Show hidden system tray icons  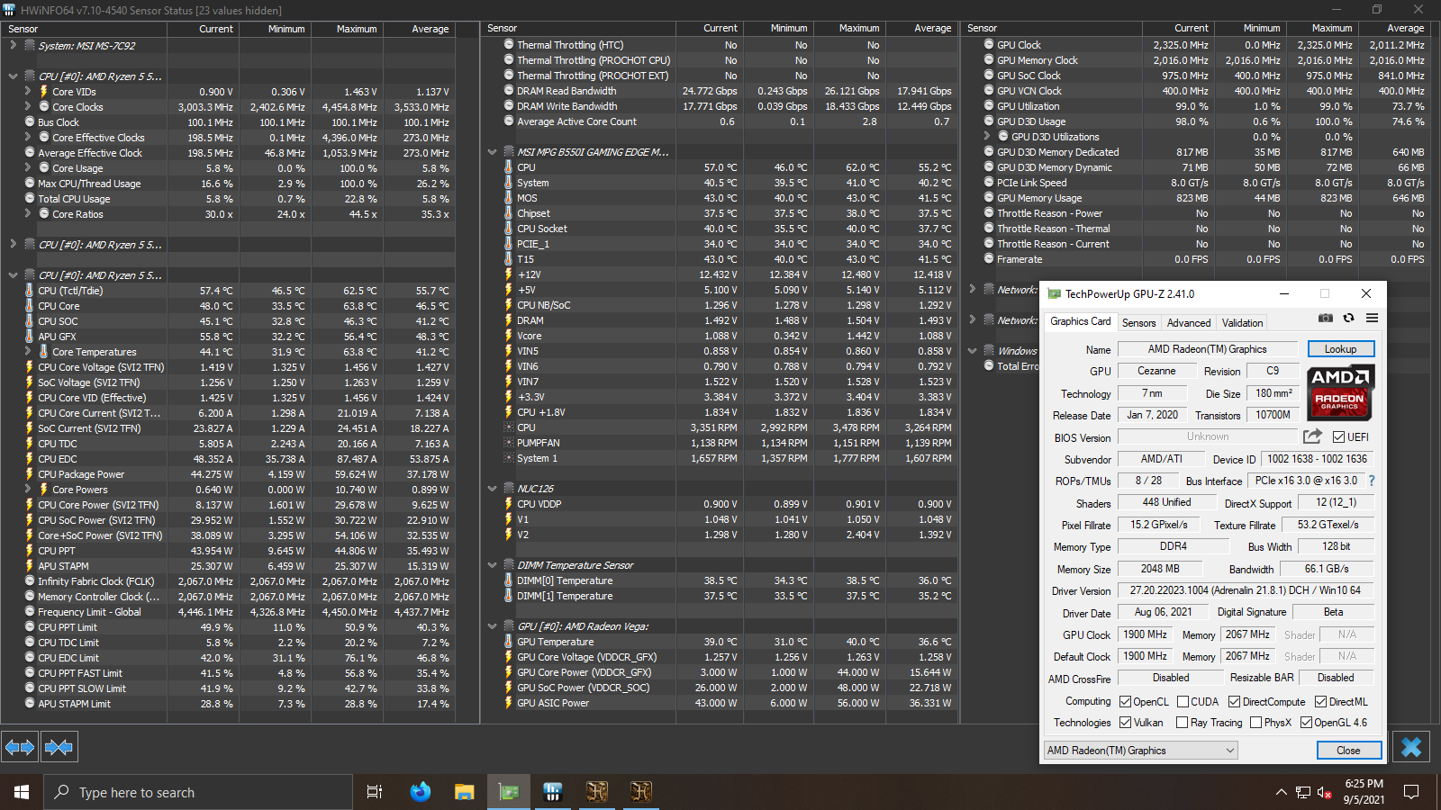(1281, 792)
